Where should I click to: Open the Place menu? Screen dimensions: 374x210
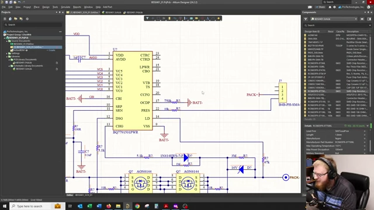36,7
